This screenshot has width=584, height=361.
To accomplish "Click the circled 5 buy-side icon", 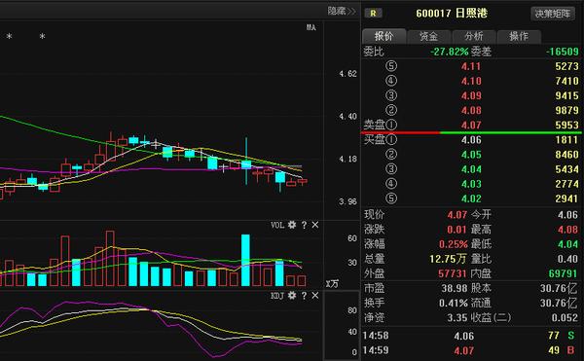I will [x=391, y=199].
